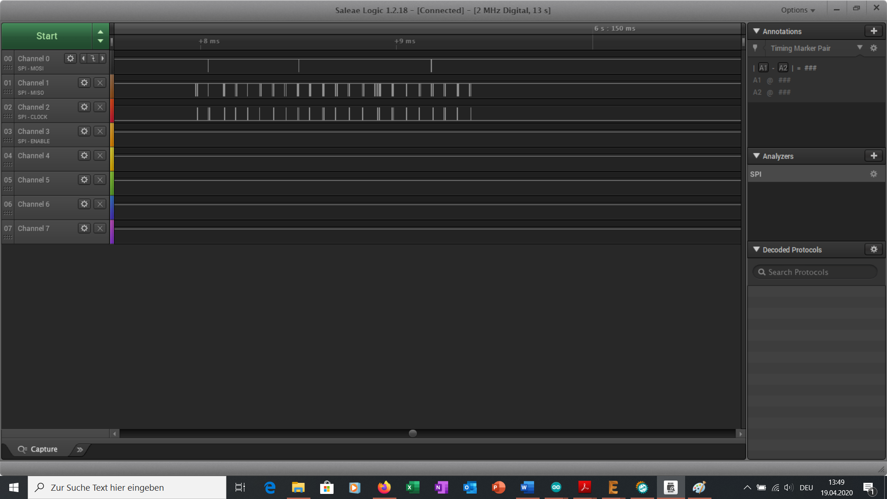Open Decoded Protocols settings gear

pyautogui.click(x=874, y=249)
